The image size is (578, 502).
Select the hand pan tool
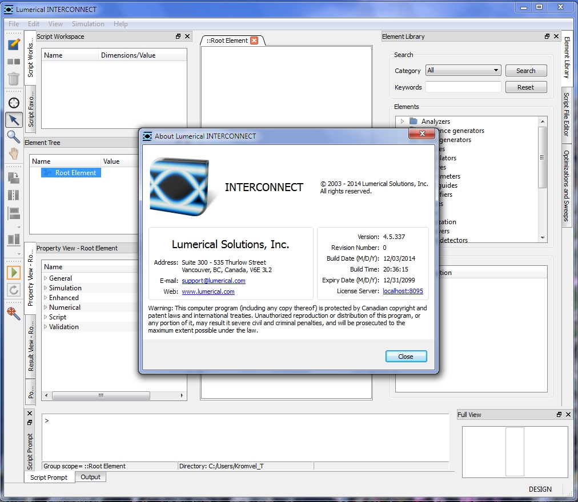(14, 153)
